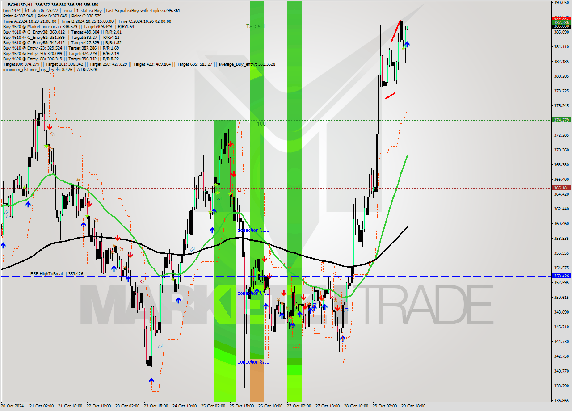Viewport: 572px width, 411px height.
Task: Click the '25 Oct 02:00' time label
Action: pos(213,406)
